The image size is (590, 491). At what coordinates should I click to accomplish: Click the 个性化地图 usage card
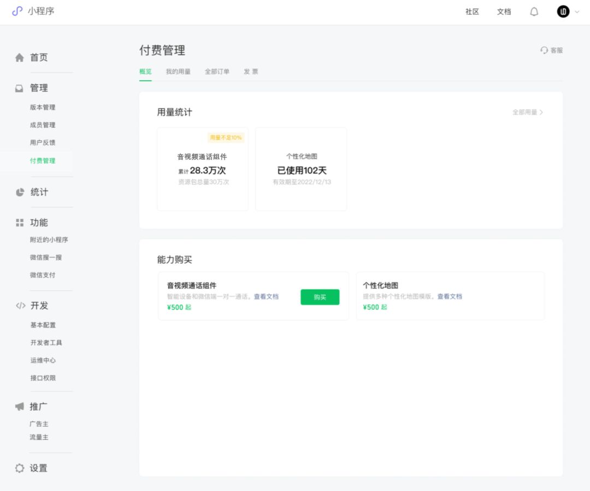tap(301, 169)
